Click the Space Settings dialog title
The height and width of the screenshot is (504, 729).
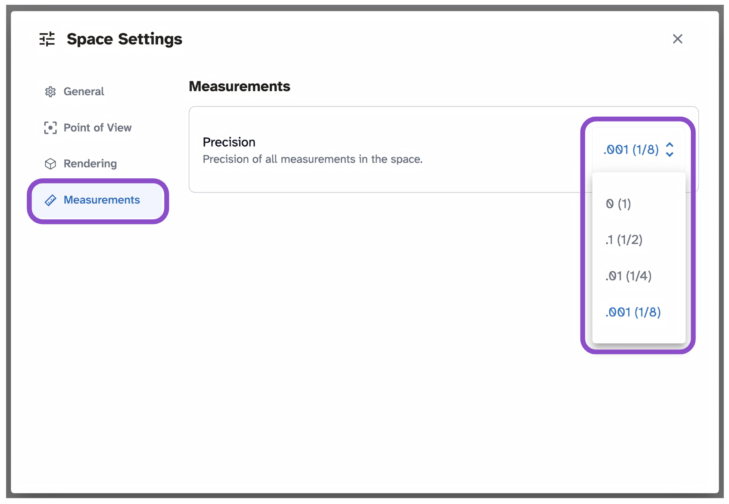125,39
